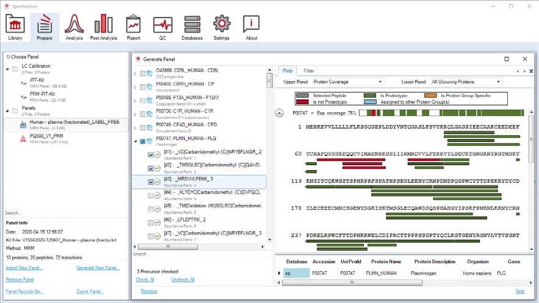Click the protein icon beside CD5L_HUMAN
Image resolution: width=539 pixels, height=303 pixels.
pos(150,73)
